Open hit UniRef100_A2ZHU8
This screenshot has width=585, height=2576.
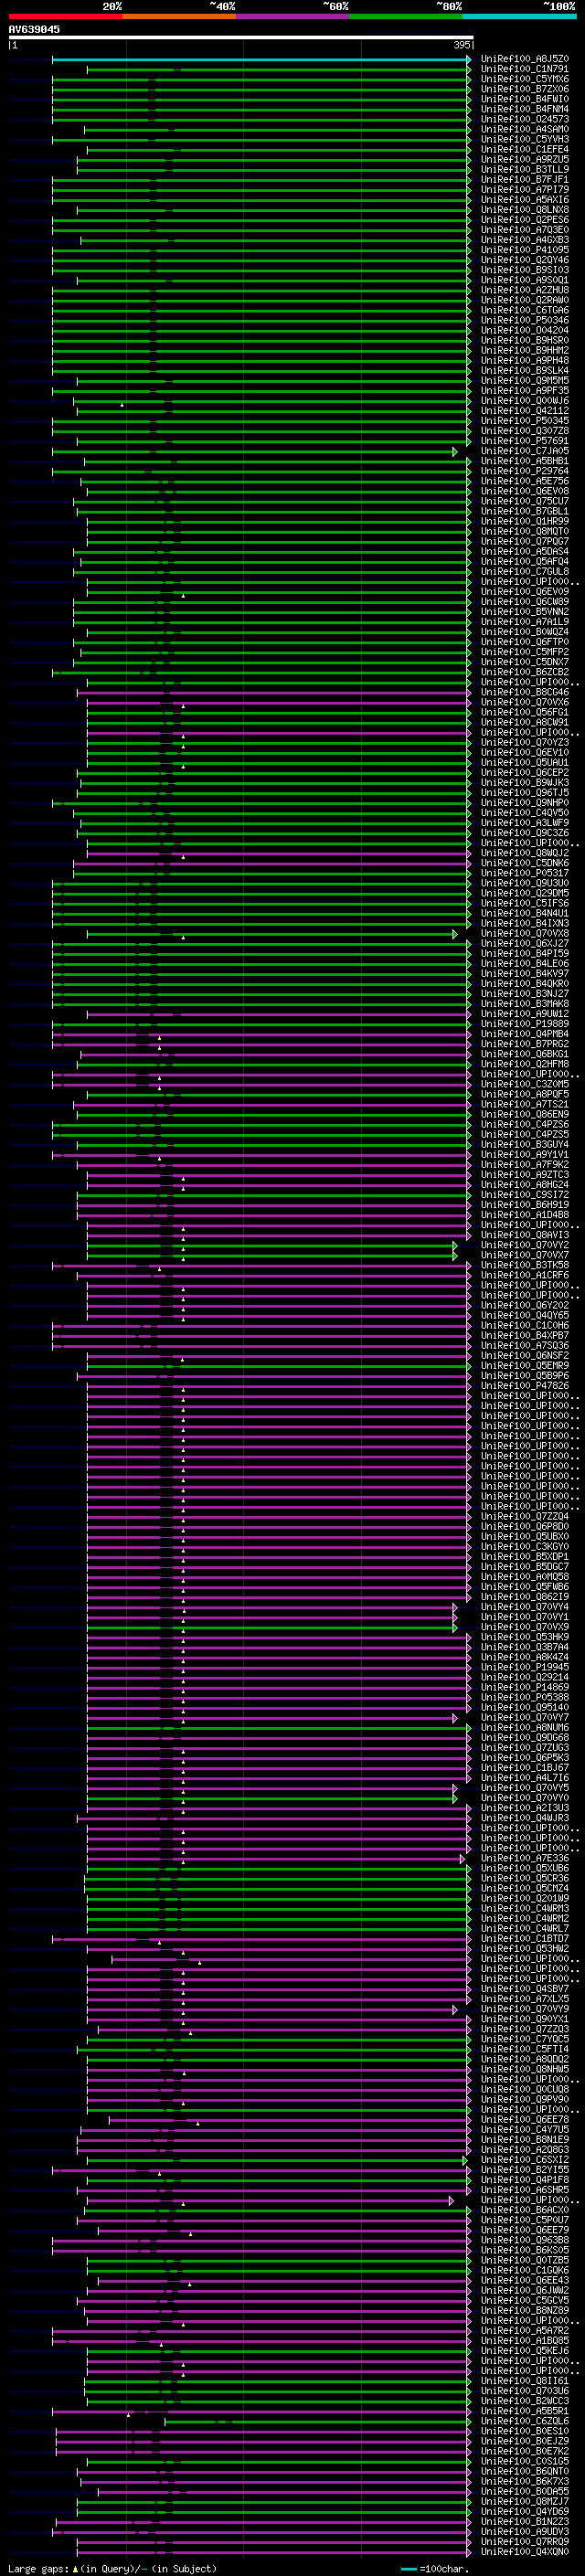click(525, 290)
